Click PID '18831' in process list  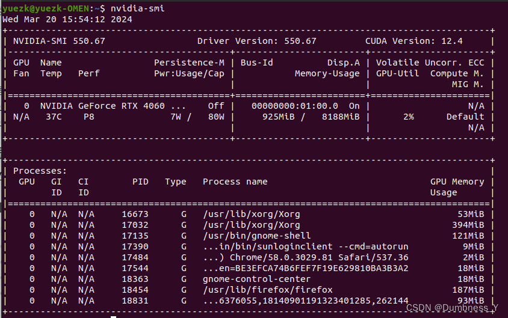135,301
